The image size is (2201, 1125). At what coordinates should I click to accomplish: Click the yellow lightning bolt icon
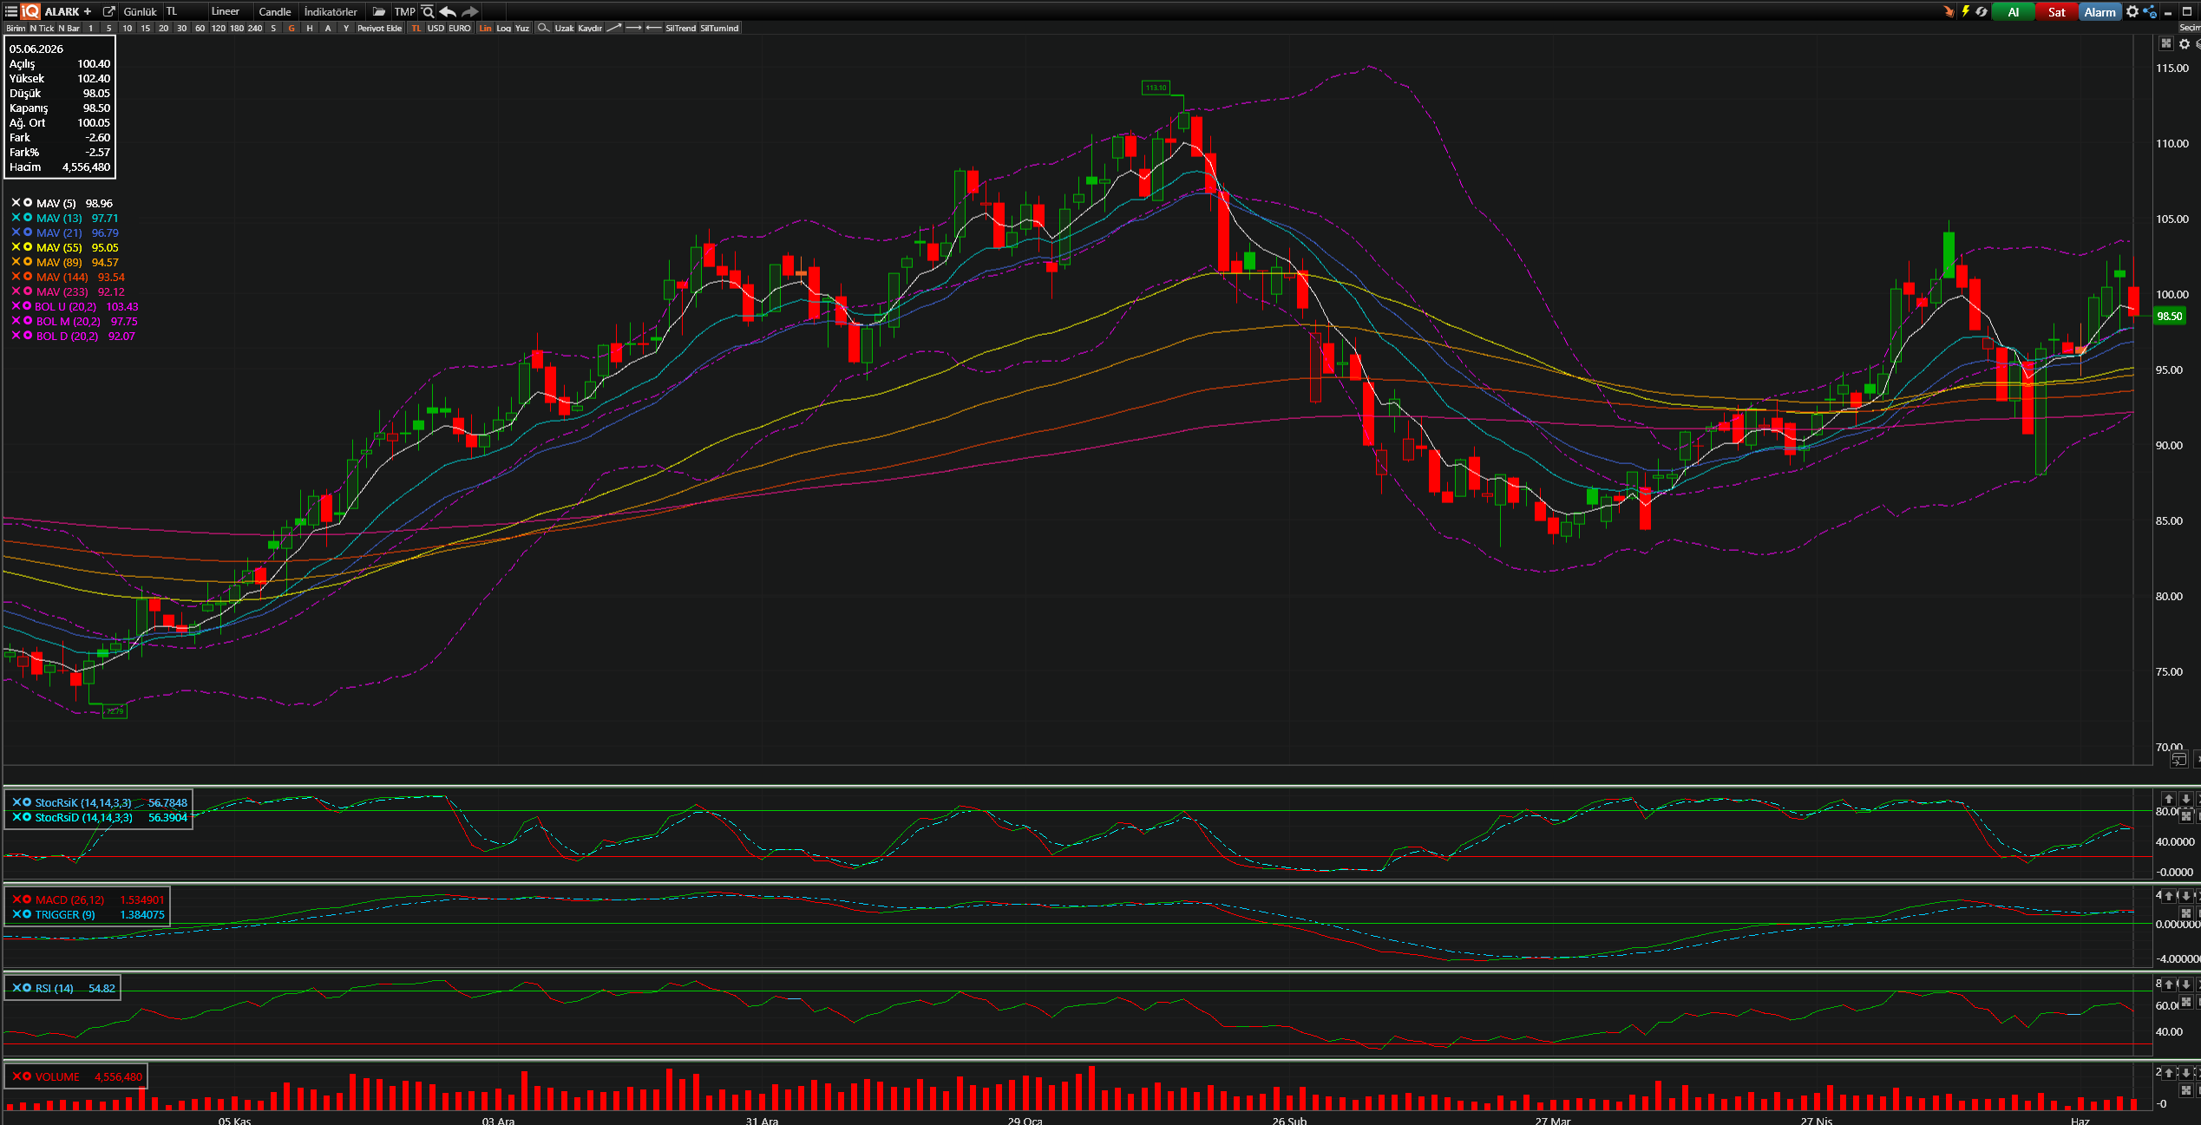(1965, 11)
